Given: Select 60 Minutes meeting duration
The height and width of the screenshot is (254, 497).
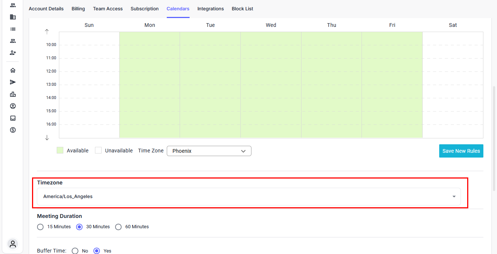Looking at the screenshot, I should (x=119, y=227).
